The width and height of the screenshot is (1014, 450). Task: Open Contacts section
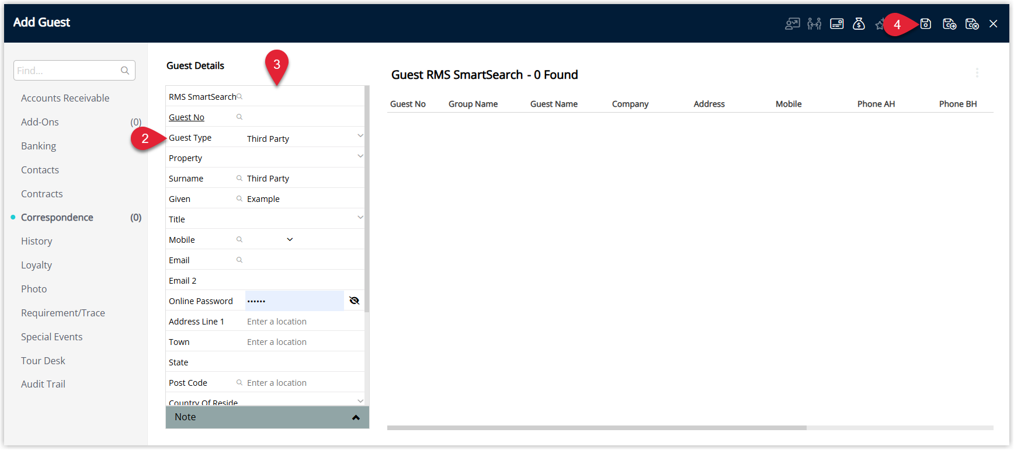tap(40, 170)
